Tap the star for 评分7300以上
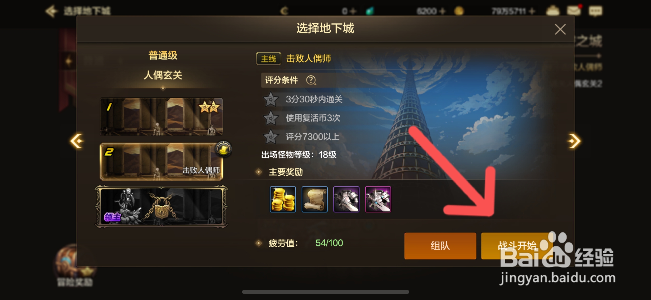 (270, 137)
